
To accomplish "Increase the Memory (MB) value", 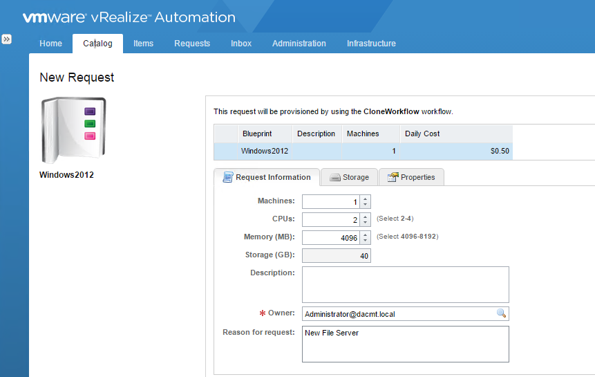I will [365, 235].
